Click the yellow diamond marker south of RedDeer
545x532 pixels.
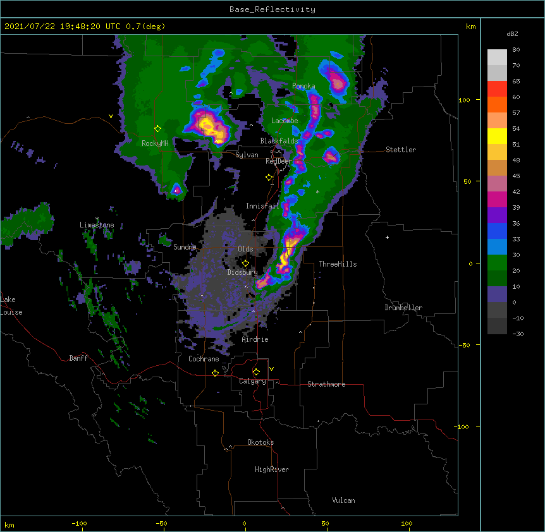[269, 178]
